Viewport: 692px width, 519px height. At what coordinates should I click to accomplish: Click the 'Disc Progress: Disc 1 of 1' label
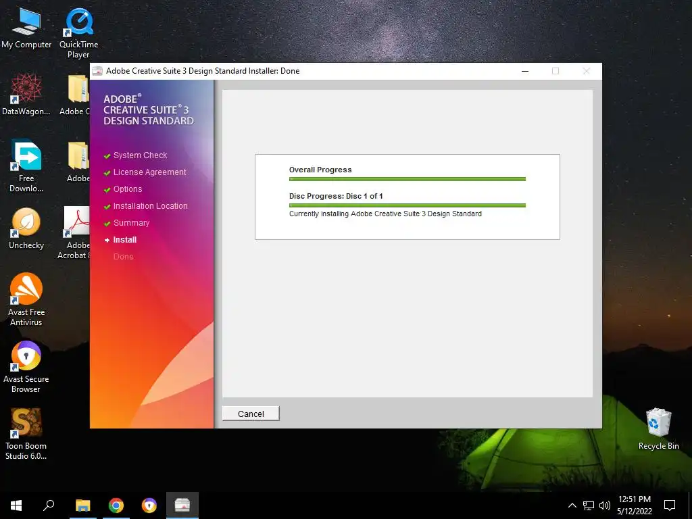point(336,196)
